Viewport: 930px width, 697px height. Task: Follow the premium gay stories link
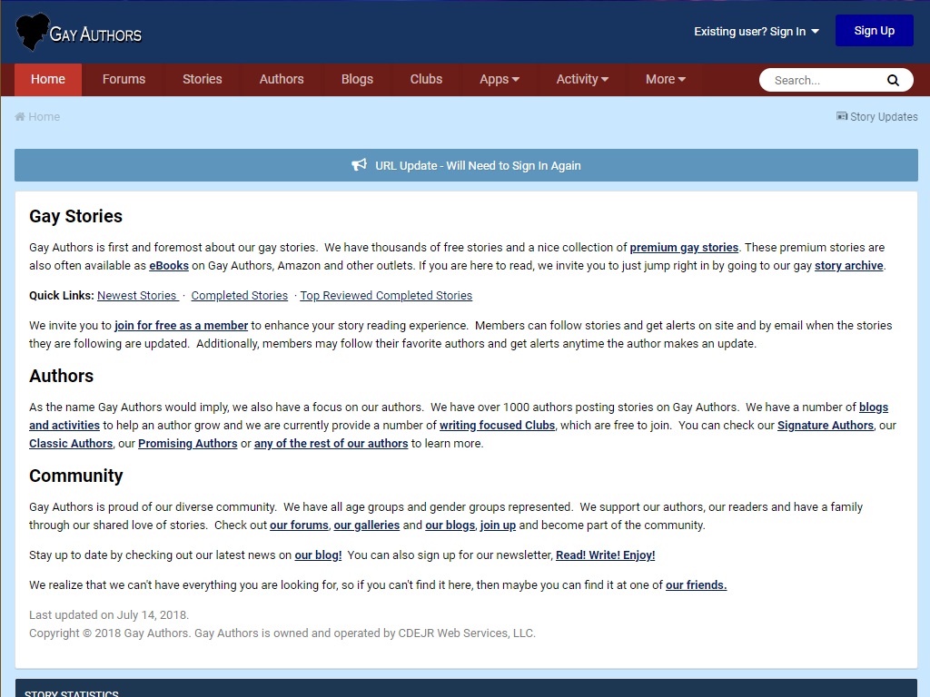684,247
